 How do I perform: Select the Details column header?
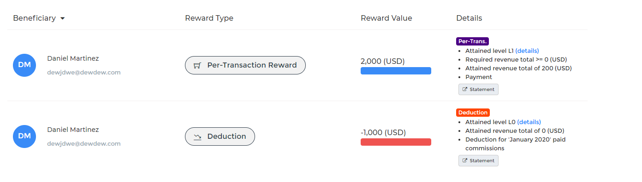pyautogui.click(x=469, y=18)
